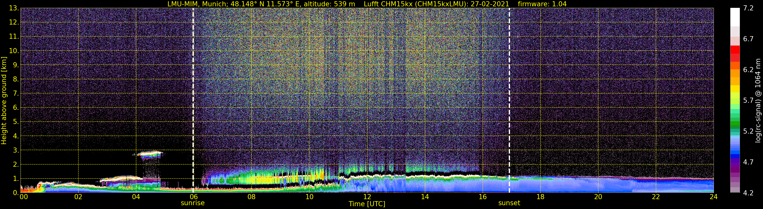Click the 'log(rc-signal) @ 1064 nm' colorbar label

(x=758, y=100)
